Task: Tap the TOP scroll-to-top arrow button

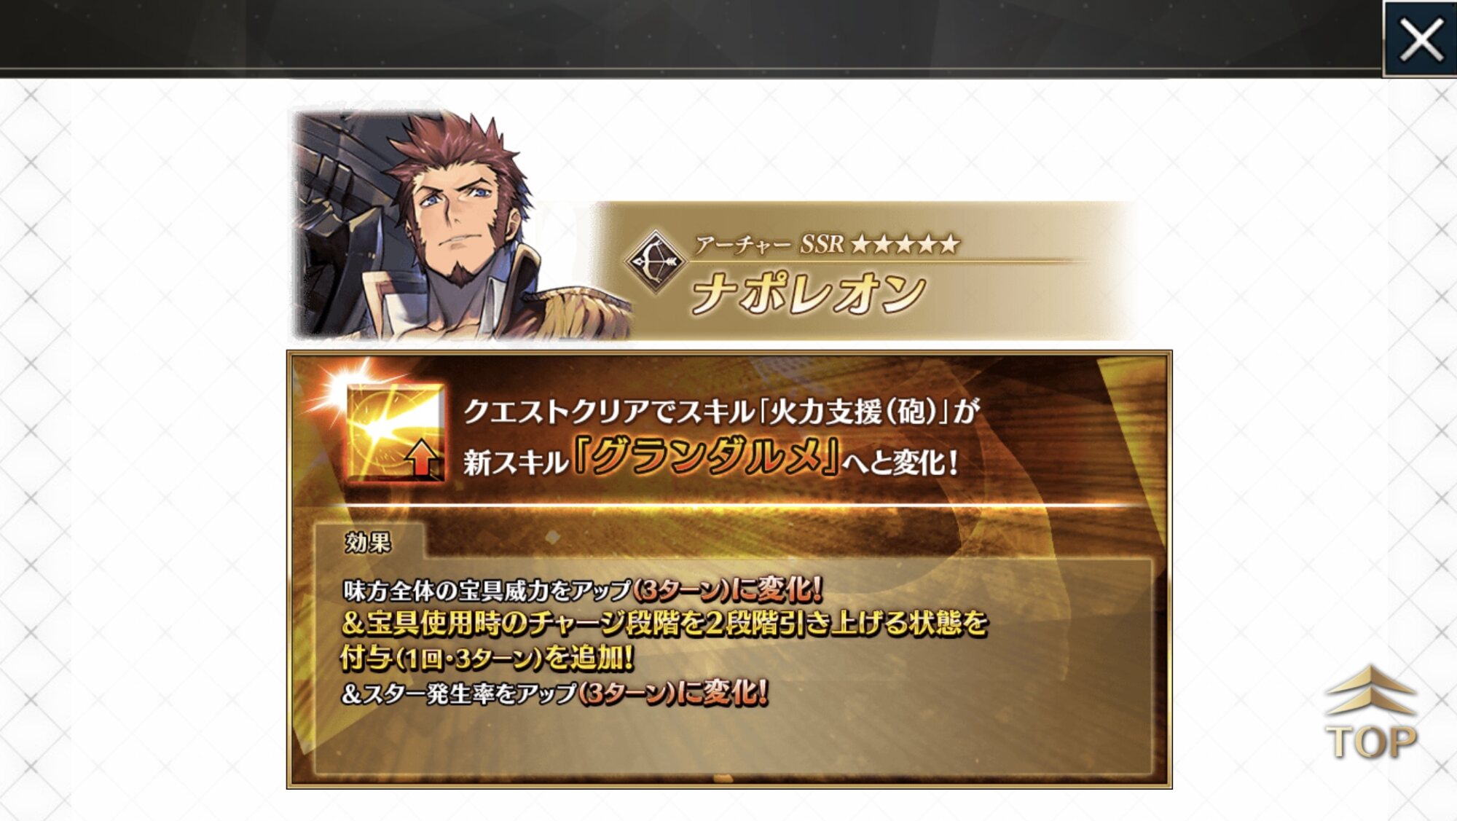Action: click(1371, 714)
